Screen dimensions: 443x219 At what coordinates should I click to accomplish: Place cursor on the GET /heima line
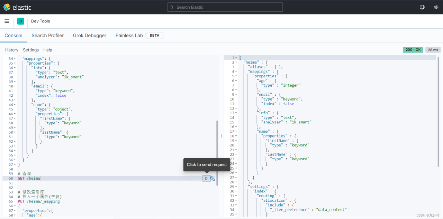[29, 178]
